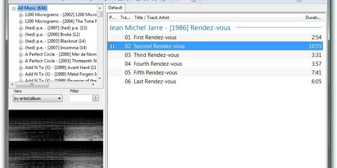Click the 6:05 duration cell
The height and width of the screenshot is (168, 337).
pyautogui.click(x=316, y=82)
